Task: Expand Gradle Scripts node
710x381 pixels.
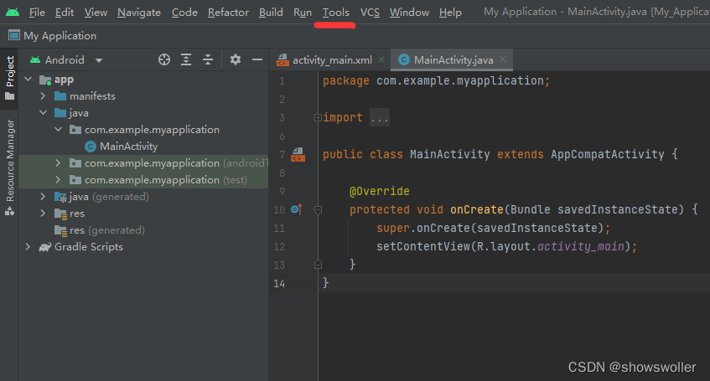Action: pos(28,247)
